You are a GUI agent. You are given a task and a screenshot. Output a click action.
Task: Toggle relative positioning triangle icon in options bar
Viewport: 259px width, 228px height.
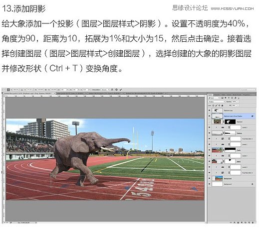pyautogui.click(x=22, y=90)
